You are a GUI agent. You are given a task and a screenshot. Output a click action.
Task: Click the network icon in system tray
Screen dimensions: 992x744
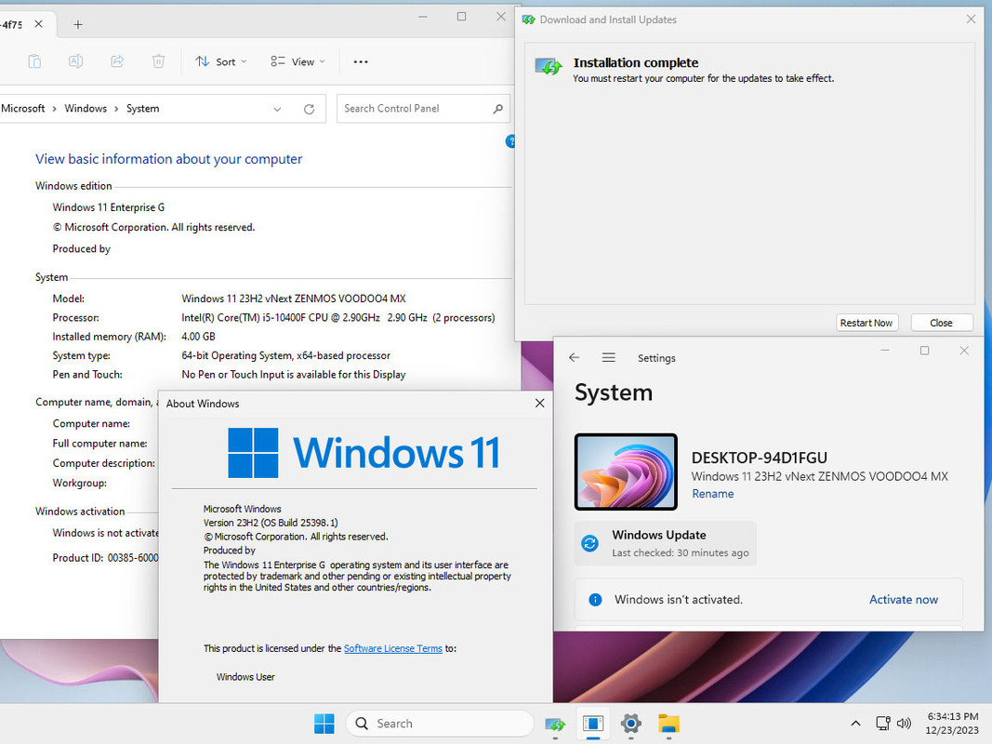[x=883, y=724]
